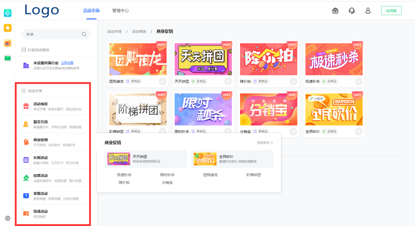Select the 活动市场 tab
Viewport: 415px width, 226px height.
click(x=91, y=11)
